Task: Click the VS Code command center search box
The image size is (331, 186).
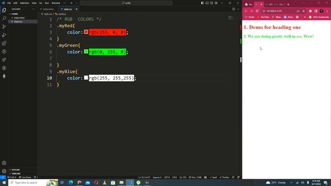Action: point(126,3)
